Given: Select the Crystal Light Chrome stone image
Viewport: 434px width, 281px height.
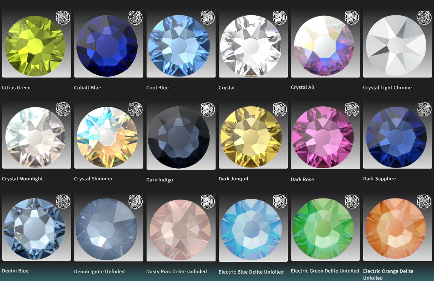Looking at the screenshot, I should pyautogui.click(x=398, y=43).
